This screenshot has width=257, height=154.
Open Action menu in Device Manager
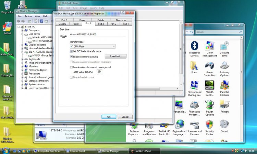click(28, 16)
